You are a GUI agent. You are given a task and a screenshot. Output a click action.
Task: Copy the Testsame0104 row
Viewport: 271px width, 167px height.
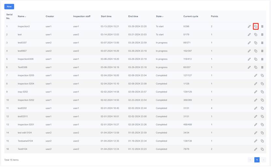[x=262, y=141]
